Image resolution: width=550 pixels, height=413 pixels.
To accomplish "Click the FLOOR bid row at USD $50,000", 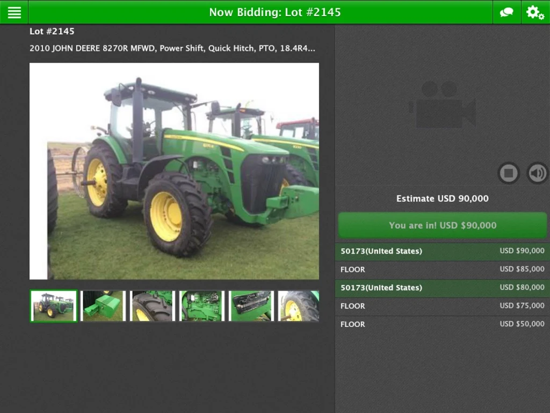I will [x=443, y=324].
